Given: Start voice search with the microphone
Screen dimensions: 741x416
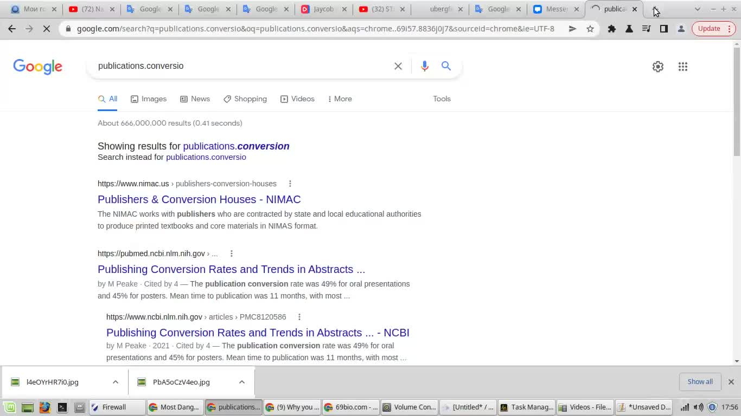Looking at the screenshot, I should 425,66.
